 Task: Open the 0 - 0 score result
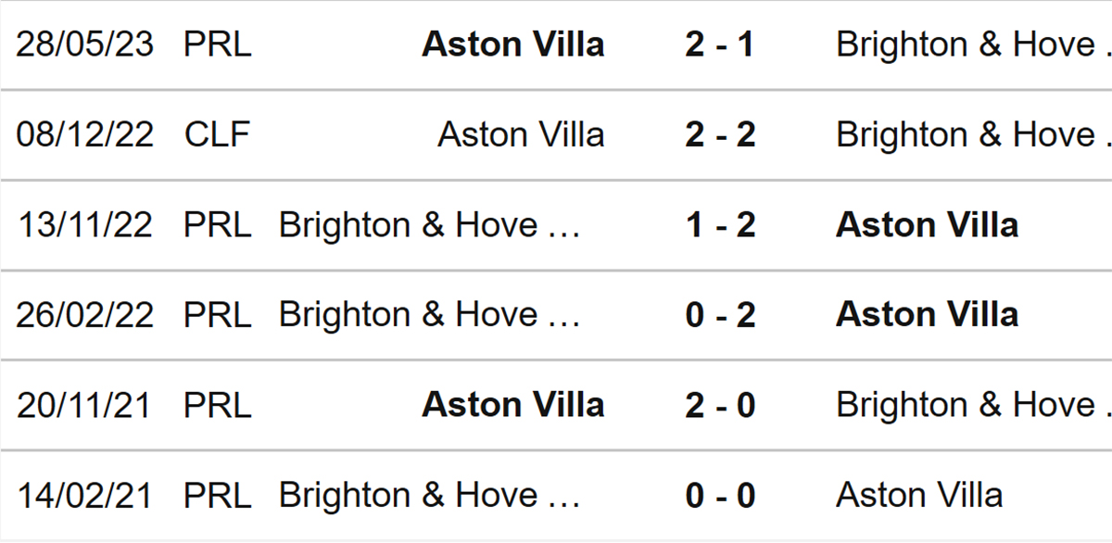[720, 496]
